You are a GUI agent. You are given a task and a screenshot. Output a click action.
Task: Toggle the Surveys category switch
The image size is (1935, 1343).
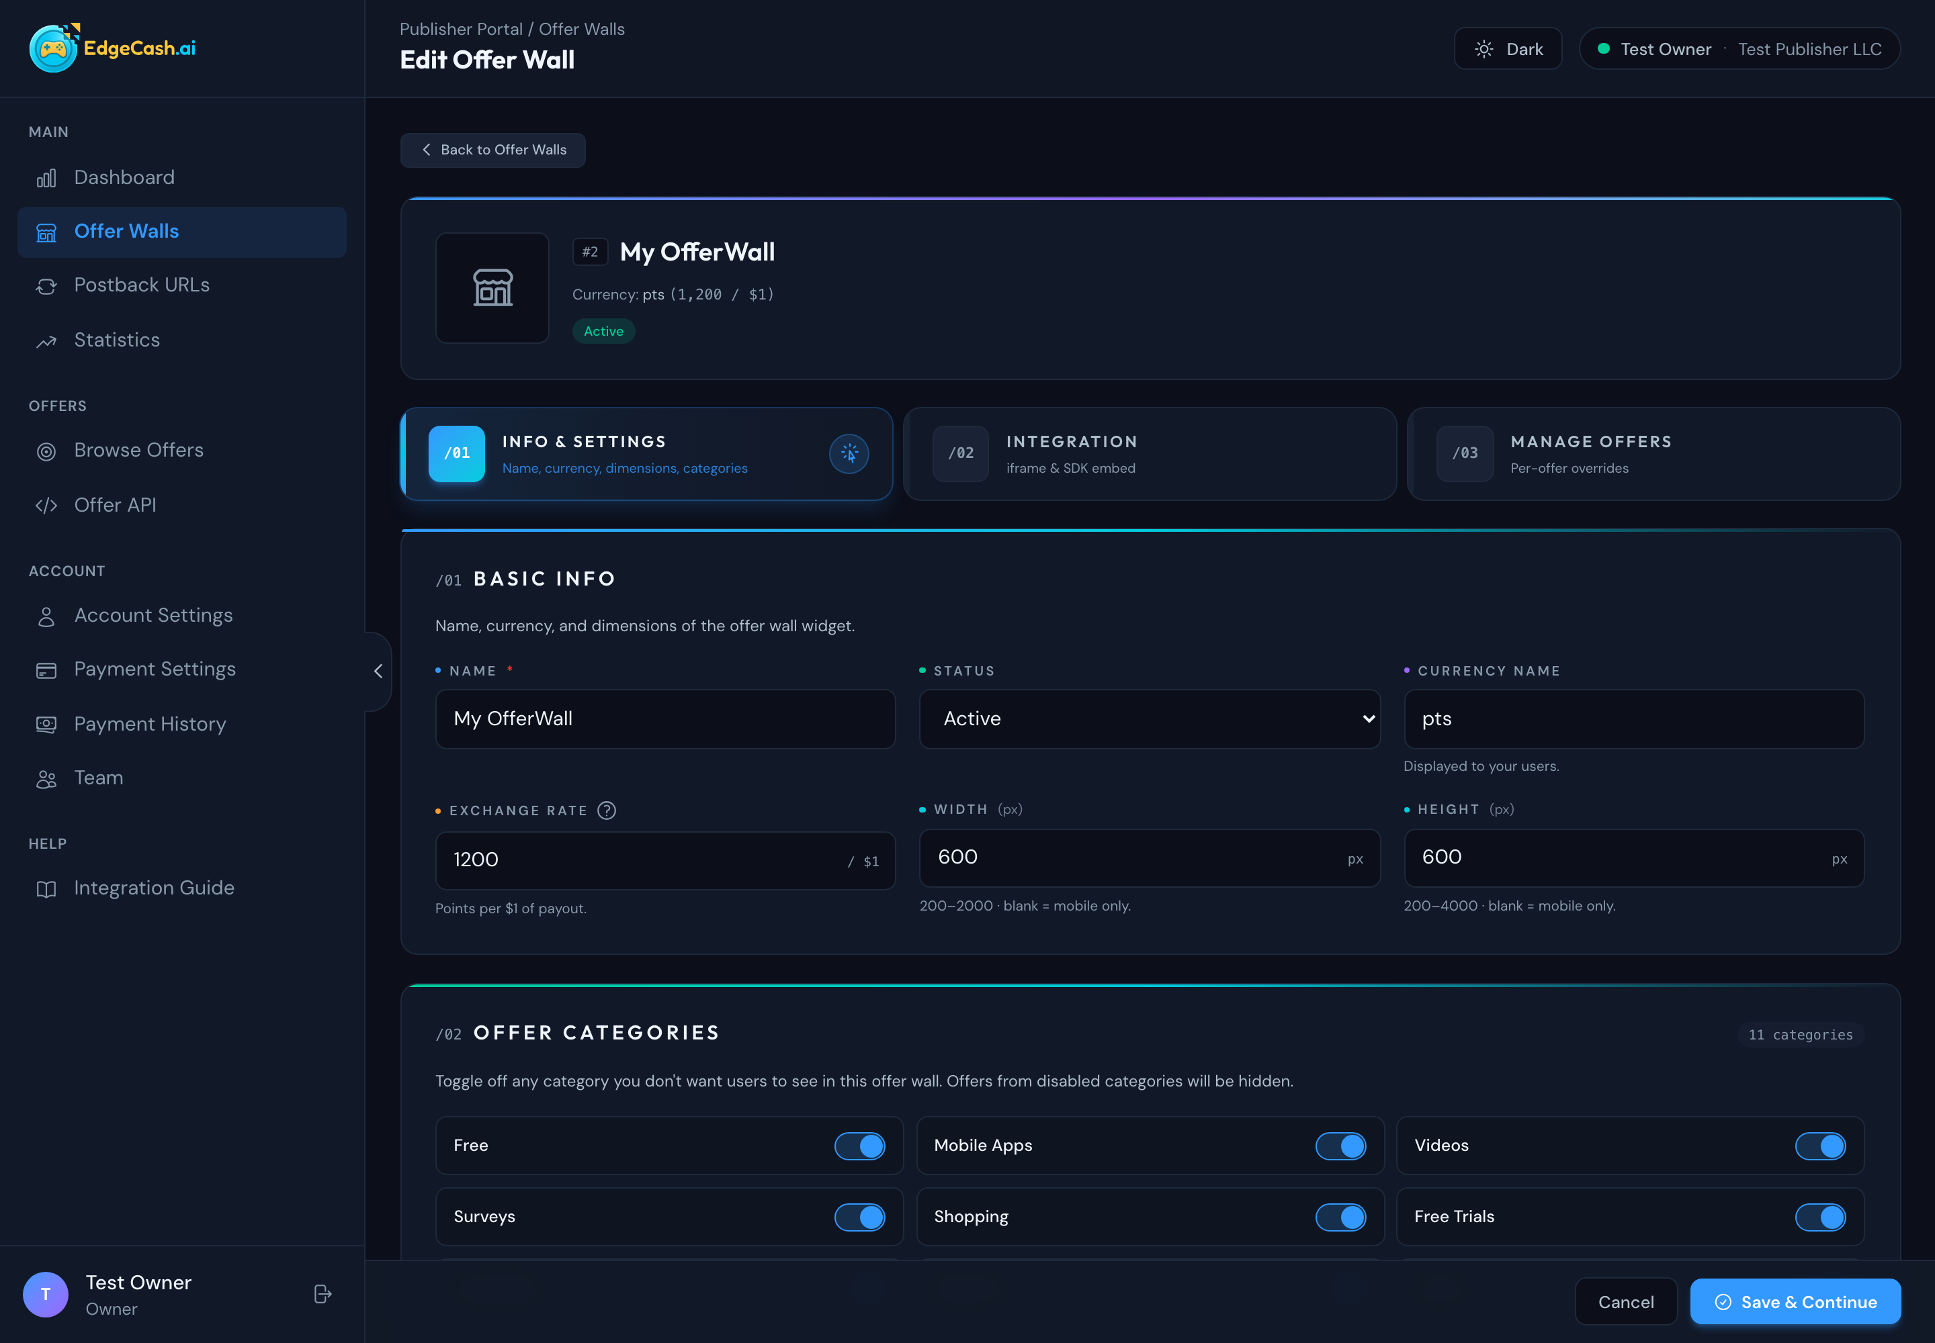click(860, 1217)
